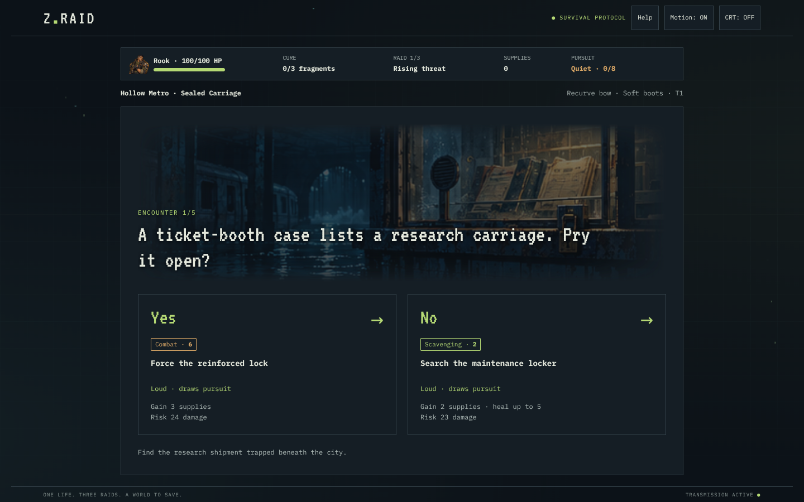Viewport: 804px width, 502px height.
Task: Click the 'Quiet · 0/8' pursuit value
Action: pos(593,69)
